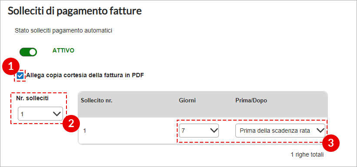Click the Giorni column header
The height and width of the screenshot is (167, 357).
tap(187, 101)
